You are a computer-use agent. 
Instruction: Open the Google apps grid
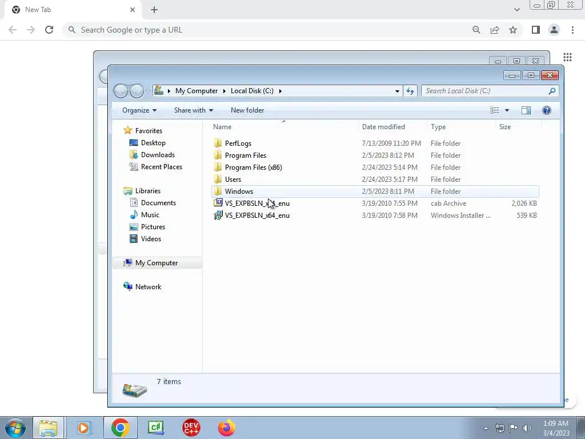pos(567,57)
